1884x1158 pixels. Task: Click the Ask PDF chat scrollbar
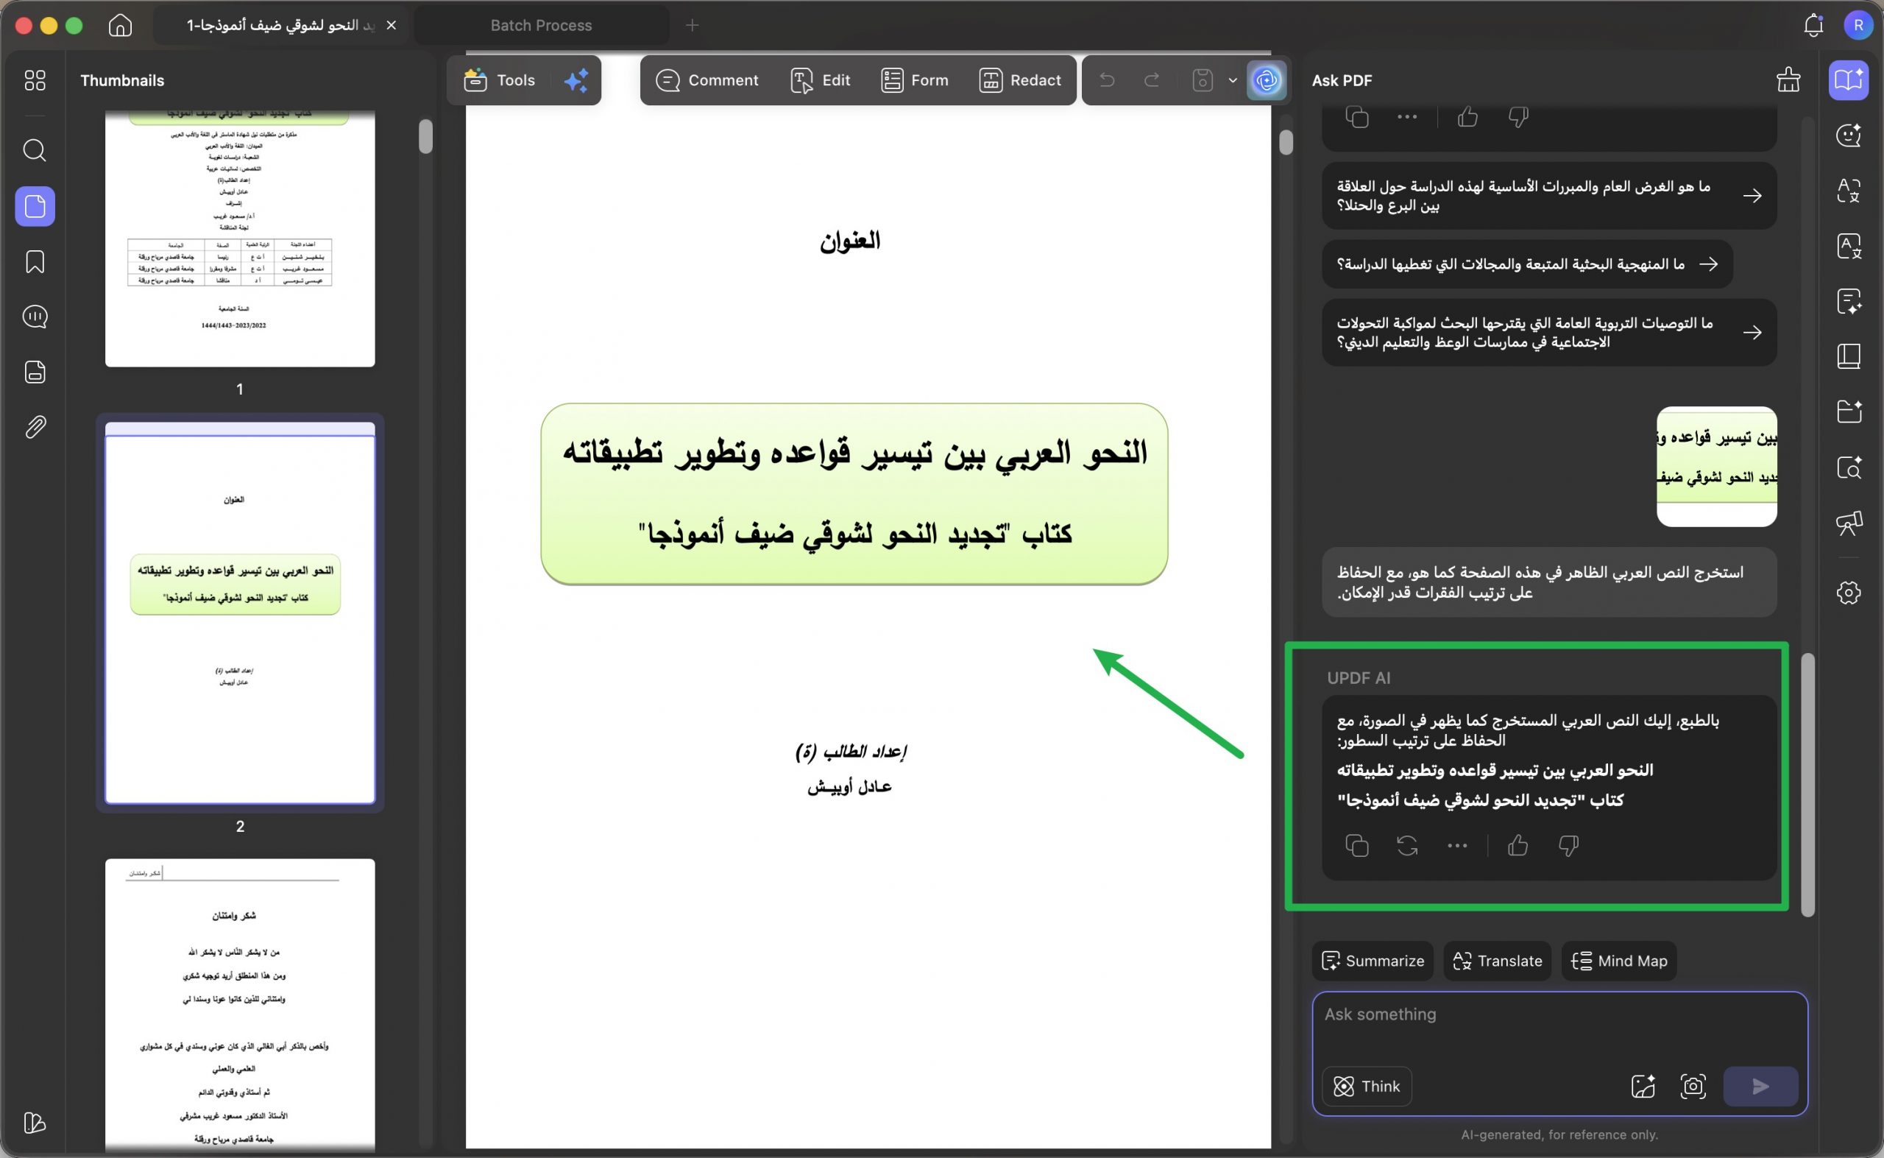(x=1807, y=784)
